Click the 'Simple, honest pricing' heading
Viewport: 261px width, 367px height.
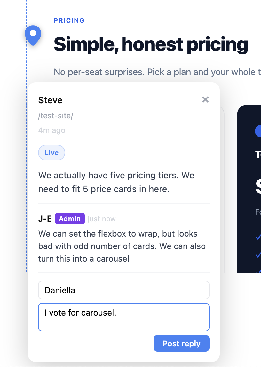click(x=150, y=44)
